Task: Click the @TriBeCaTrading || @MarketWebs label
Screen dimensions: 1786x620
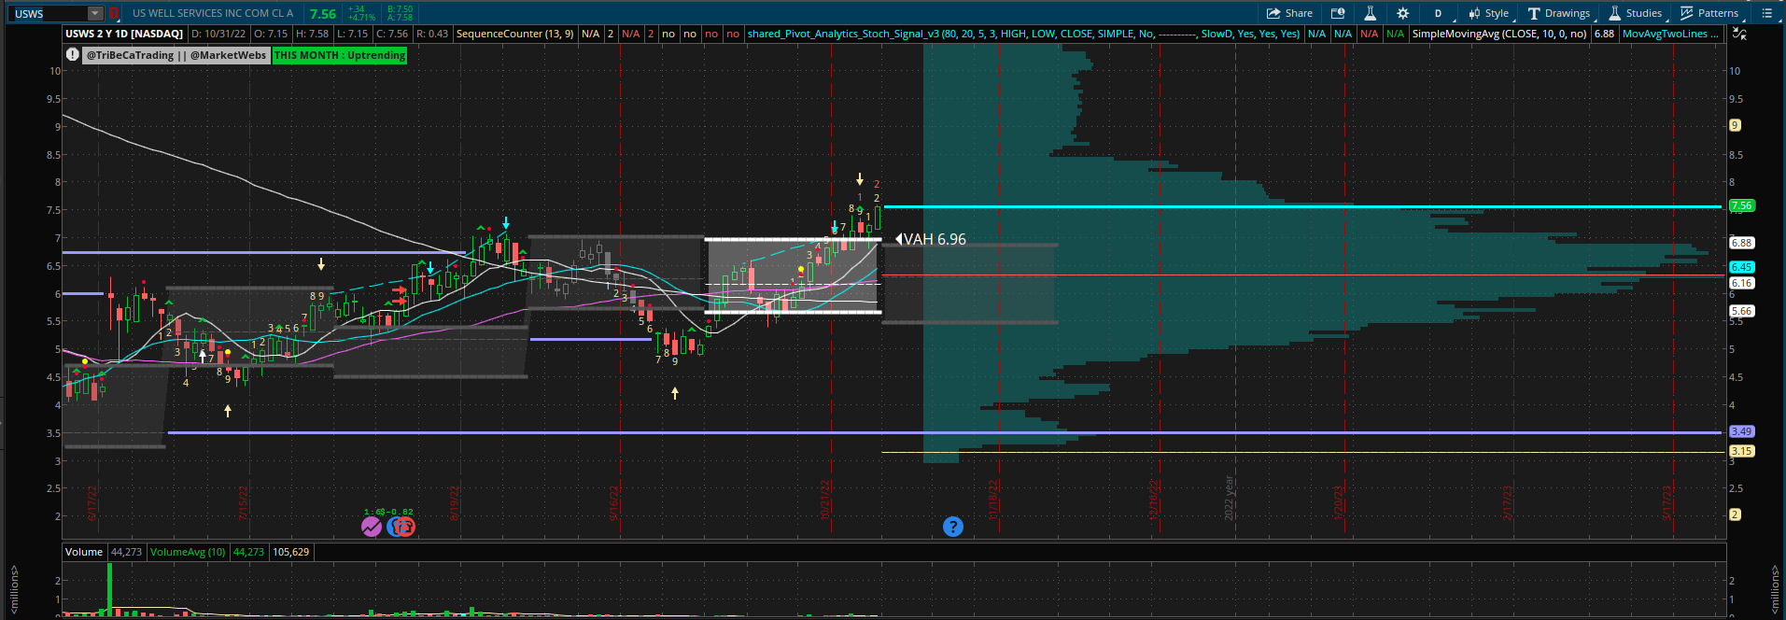Action: click(176, 55)
